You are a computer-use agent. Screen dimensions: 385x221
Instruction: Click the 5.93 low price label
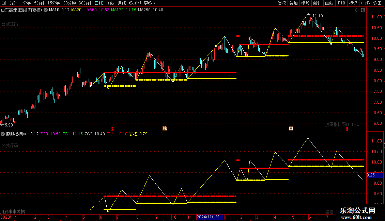[9, 125]
